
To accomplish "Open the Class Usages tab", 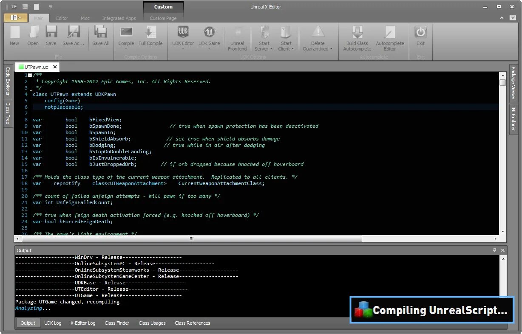I will pos(152,323).
